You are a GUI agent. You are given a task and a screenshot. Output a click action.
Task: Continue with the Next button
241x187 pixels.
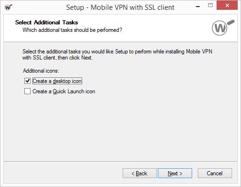point(175,173)
